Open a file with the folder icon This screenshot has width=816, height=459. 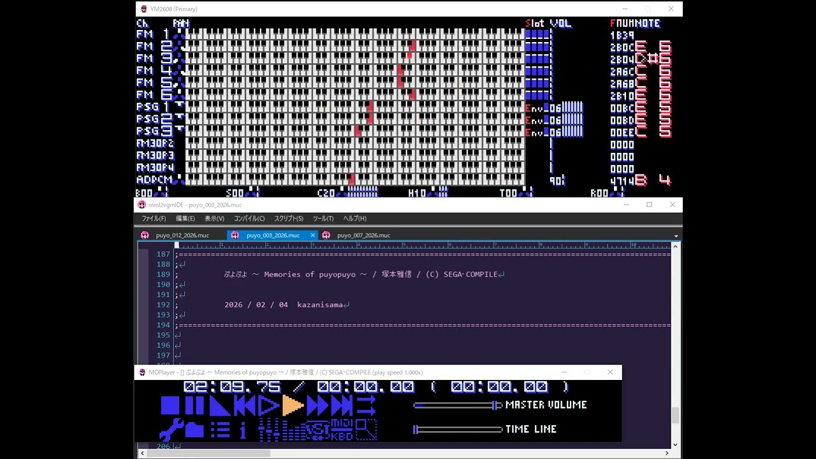pyautogui.click(x=194, y=430)
